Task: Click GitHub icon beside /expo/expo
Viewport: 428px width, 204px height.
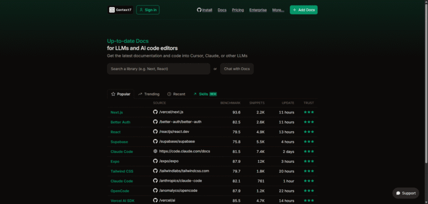Action: click(x=155, y=161)
